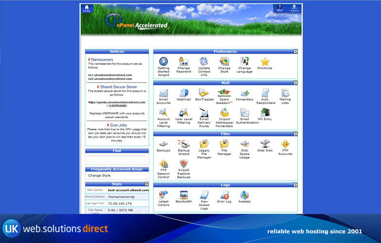Go to Home in top bar
The width and height of the screenshot is (381, 243).
click(x=86, y=8)
